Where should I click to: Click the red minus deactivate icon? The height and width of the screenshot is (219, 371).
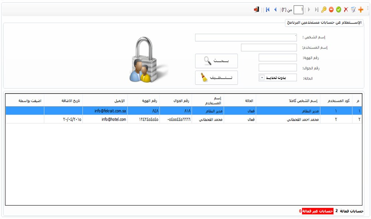[331, 10]
